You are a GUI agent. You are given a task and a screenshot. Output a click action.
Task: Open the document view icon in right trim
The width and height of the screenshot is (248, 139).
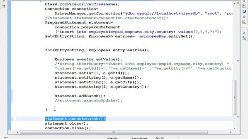coord(244,22)
